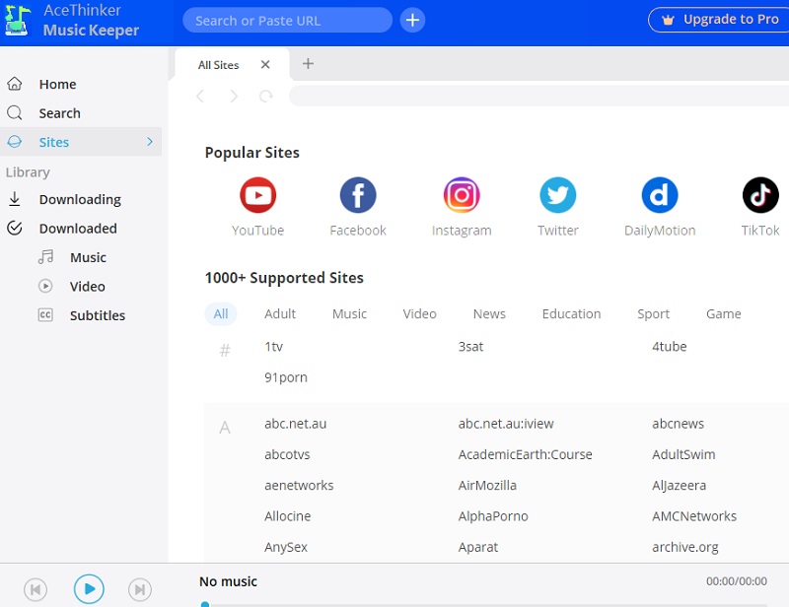
Task: Open the abc.net.au:iview site link
Action: tap(506, 424)
